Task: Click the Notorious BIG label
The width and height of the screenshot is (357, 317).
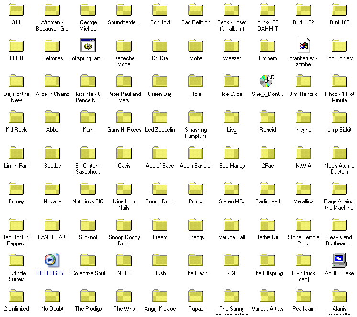Action: pos(88,201)
